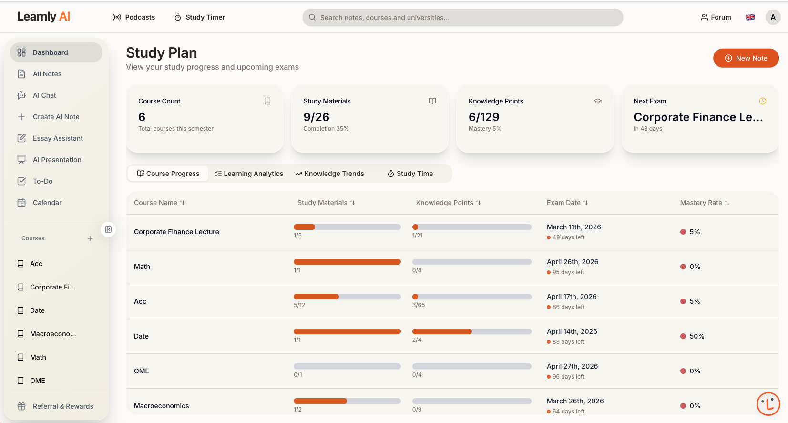Open the Macroeconomics course in sidebar

pos(52,334)
